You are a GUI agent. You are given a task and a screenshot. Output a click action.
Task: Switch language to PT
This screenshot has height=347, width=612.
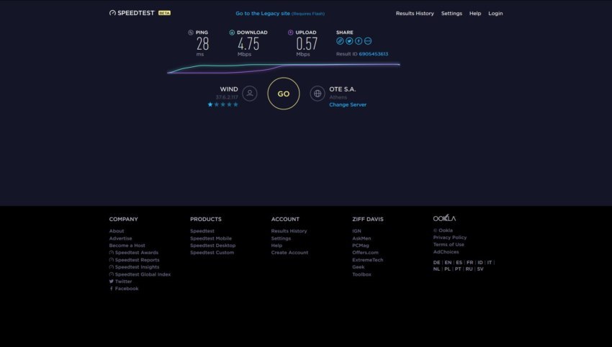pos(458,269)
